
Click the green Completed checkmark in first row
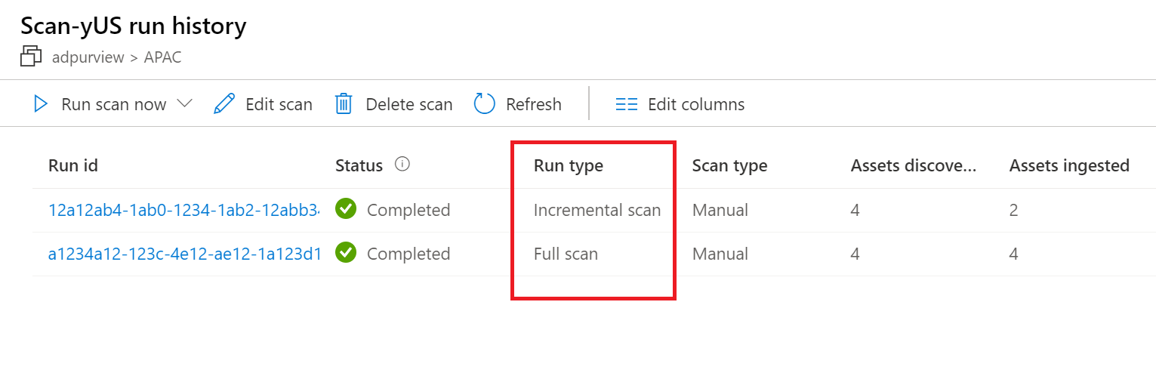pyautogui.click(x=346, y=209)
